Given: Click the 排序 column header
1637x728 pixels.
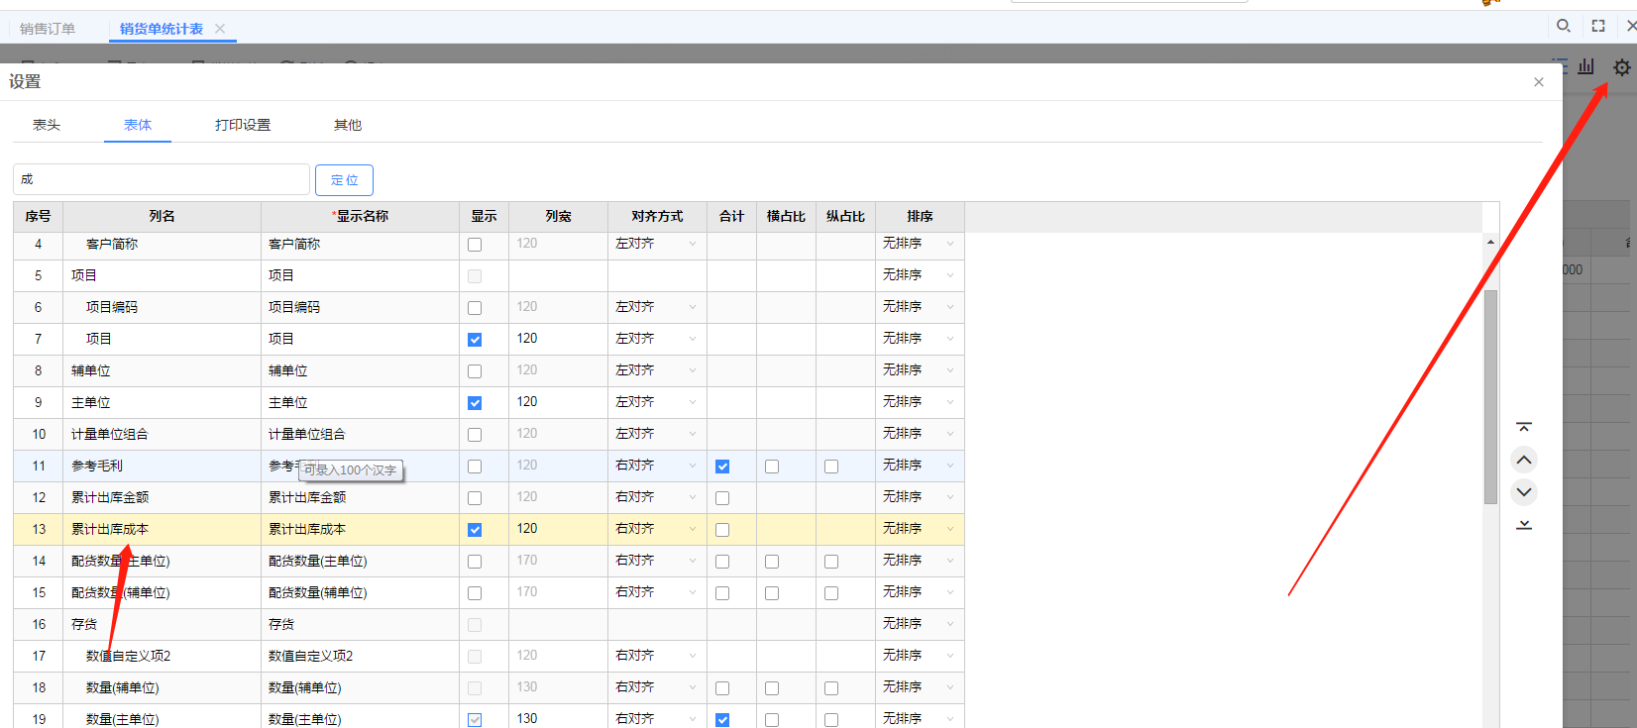Looking at the screenshot, I should pyautogui.click(x=920, y=216).
